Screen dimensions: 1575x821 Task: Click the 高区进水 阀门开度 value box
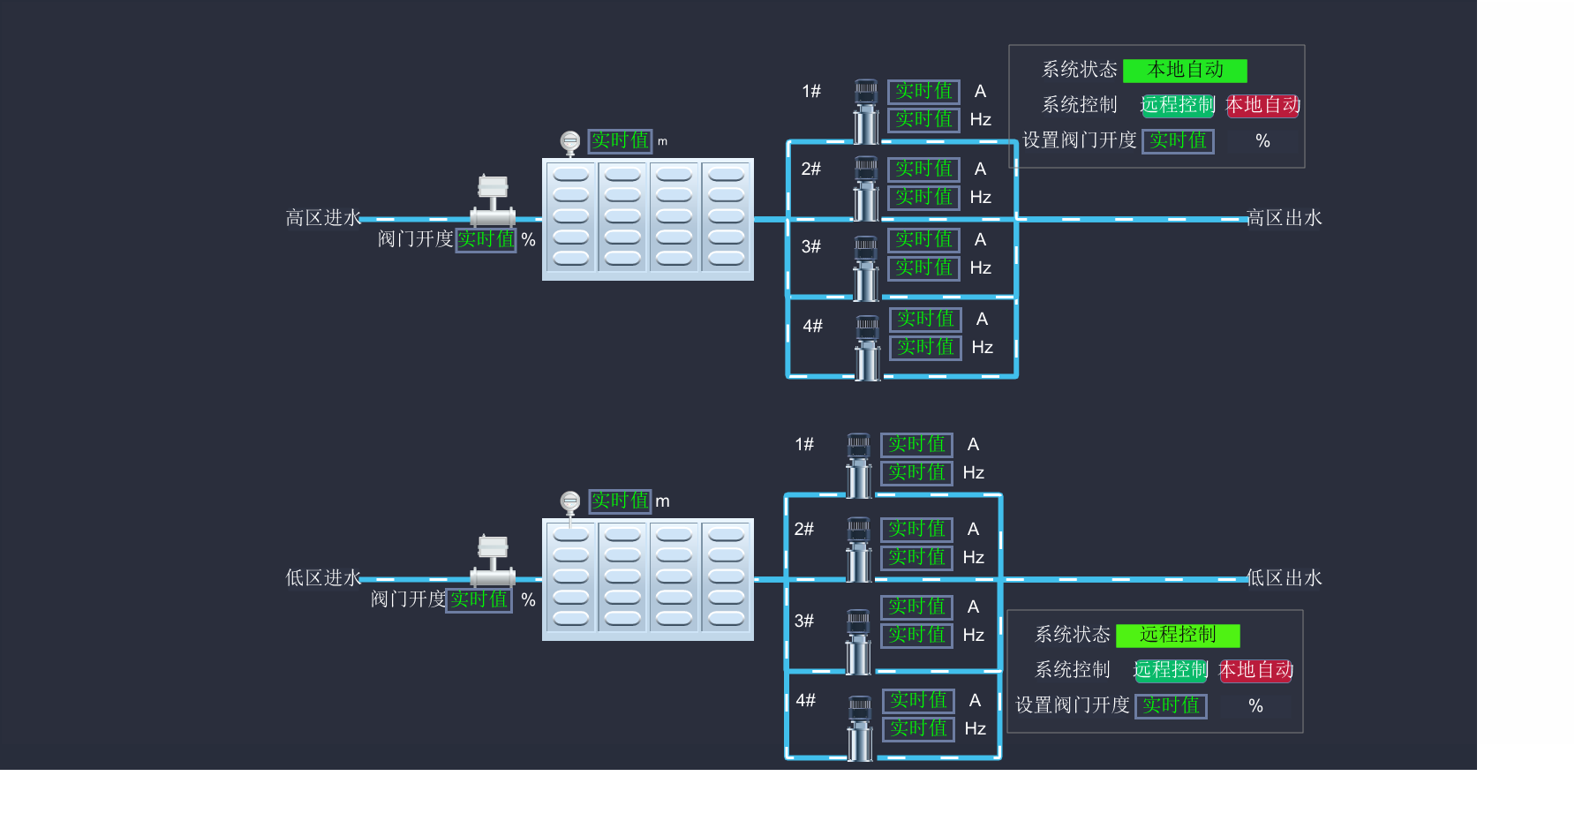[486, 239]
